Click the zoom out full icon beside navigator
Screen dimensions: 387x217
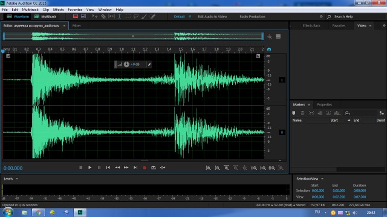click(x=270, y=37)
